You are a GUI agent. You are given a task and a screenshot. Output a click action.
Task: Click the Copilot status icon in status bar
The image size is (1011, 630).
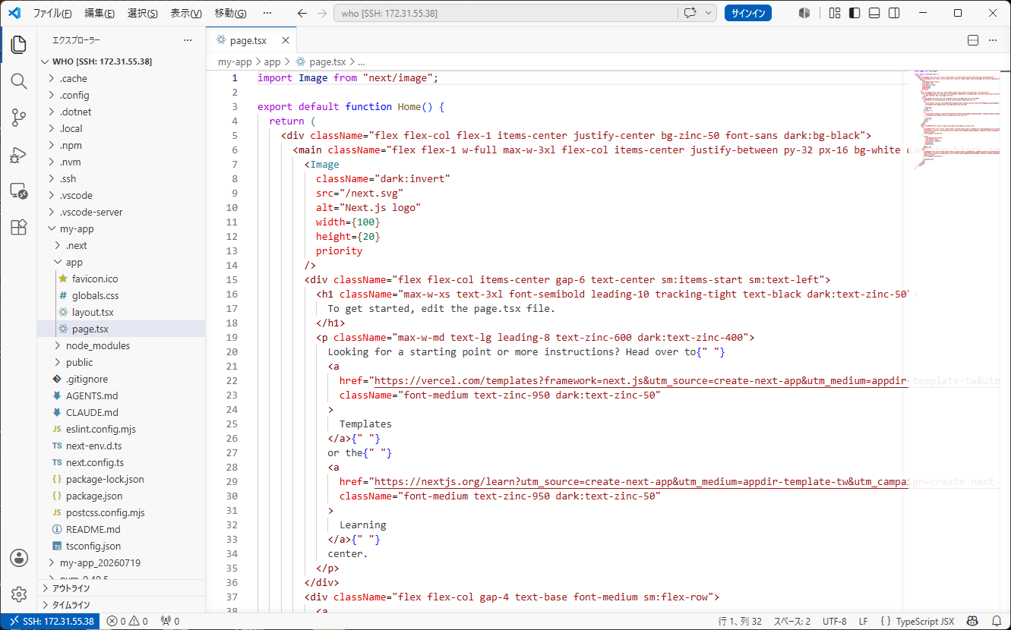coord(972,621)
